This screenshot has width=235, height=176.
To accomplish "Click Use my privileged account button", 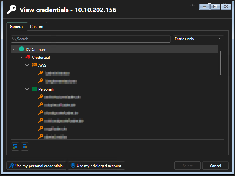I will coord(97,166).
